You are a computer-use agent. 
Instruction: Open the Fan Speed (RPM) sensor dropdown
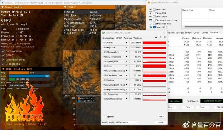coord(126,61)
